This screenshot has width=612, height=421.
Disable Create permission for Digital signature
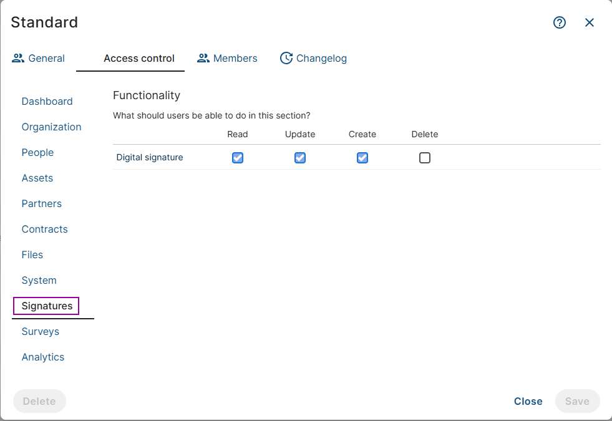coord(362,158)
